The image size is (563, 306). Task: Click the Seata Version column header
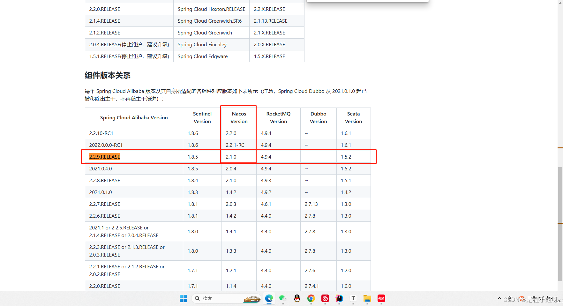(x=354, y=117)
